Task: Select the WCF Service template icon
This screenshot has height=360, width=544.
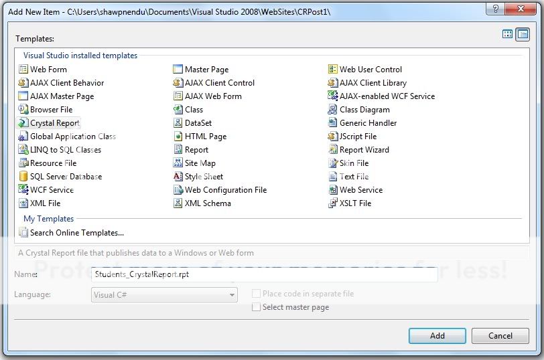Action: point(23,190)
